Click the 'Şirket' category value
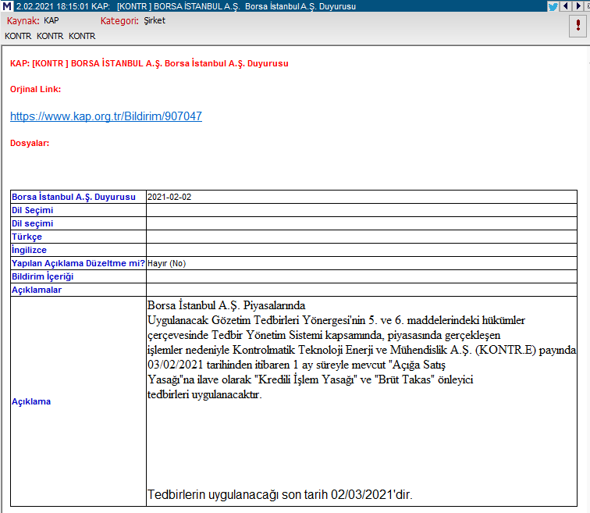Viewport: 590px width, 513px height. [155, 21]
